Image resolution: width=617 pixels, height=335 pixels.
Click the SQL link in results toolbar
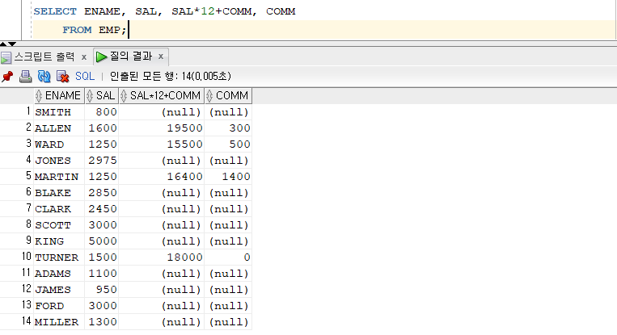(85, 76)
